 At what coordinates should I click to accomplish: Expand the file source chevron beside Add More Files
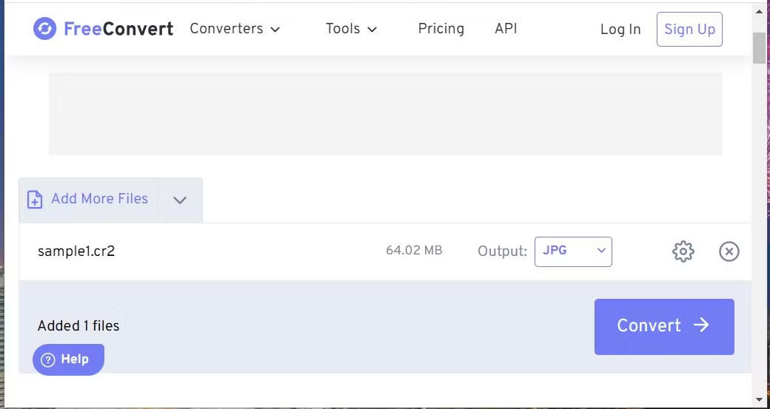(180, 200)
